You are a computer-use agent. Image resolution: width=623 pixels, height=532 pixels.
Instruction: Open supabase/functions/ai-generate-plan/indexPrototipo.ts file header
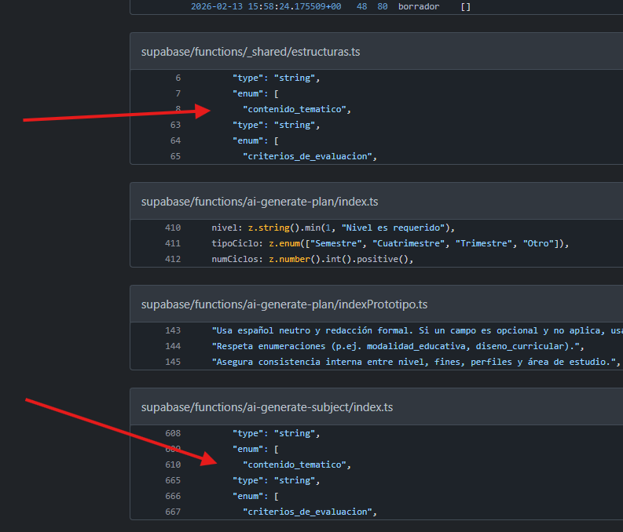coord(284,304)
